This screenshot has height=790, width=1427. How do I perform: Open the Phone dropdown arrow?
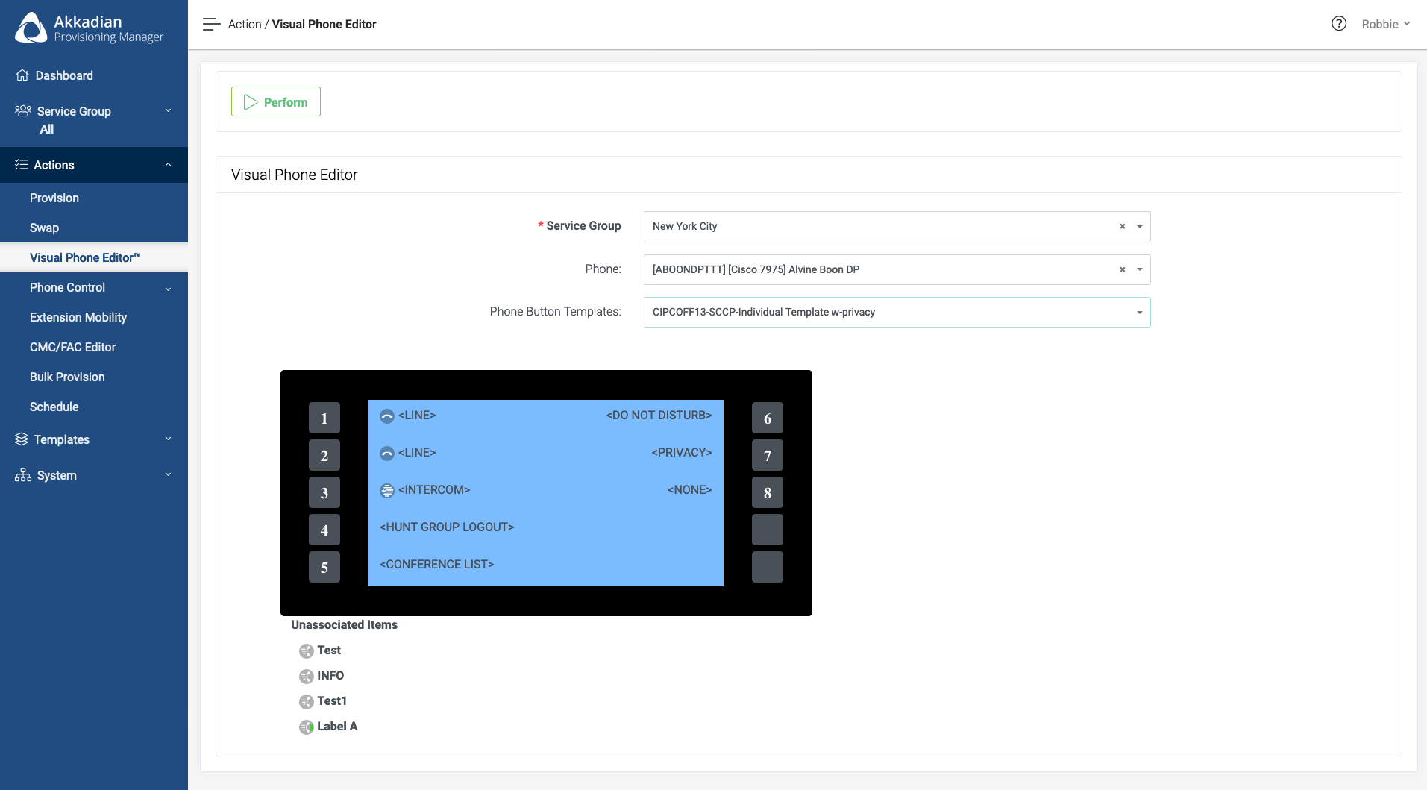click(x=1140, y=270)
